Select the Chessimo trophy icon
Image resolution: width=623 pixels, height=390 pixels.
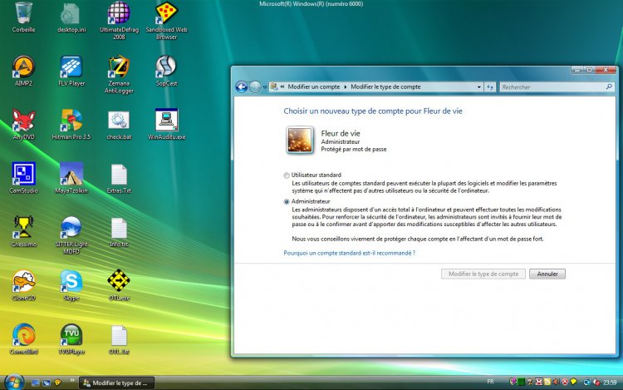click(x=23, y=227)
